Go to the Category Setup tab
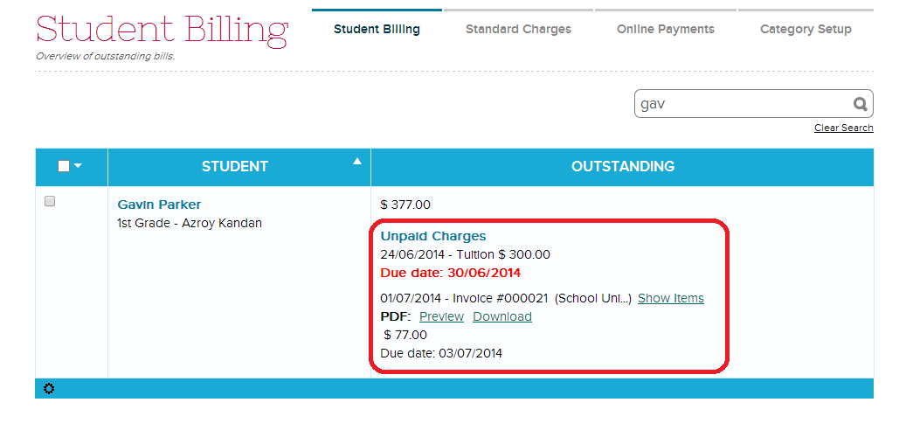 806,29
